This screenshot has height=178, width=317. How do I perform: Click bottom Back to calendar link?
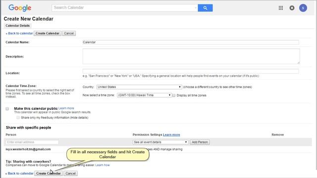pos(19,174)
